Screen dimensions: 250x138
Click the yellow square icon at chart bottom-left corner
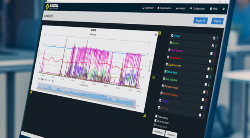point(31,92)
